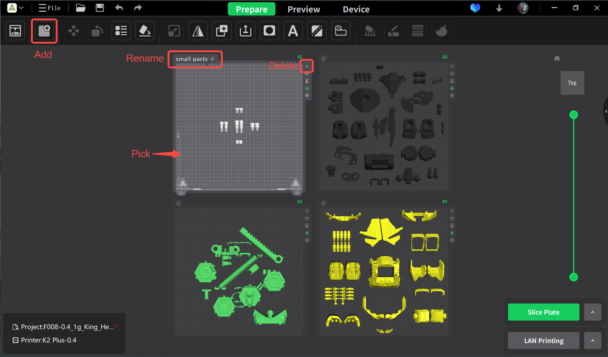Expand the collapsed right side panel

pos(606,111)
